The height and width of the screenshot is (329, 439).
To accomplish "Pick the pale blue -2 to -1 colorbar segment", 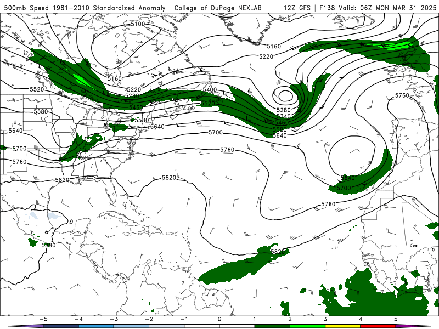I will click(x=167, y=326).
